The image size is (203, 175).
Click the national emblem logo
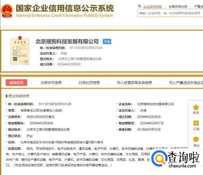pos(7,11)
